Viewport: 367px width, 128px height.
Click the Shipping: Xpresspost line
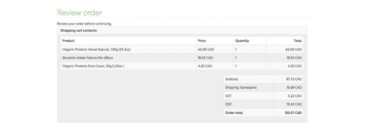[241, 87]
